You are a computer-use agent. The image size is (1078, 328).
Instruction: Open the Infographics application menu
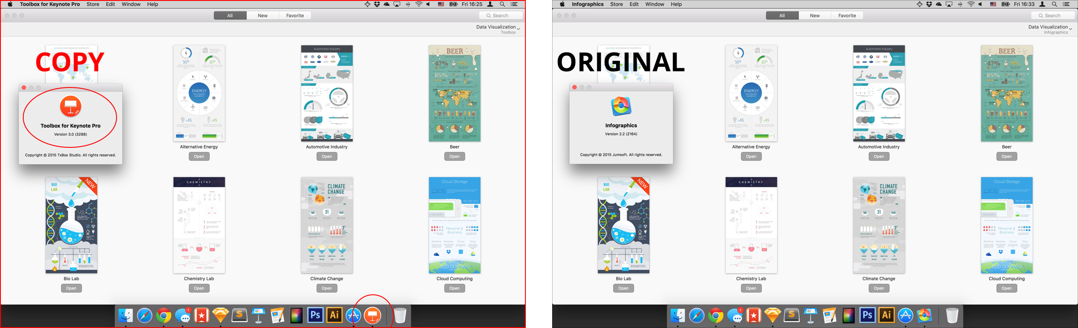[588, 4]
